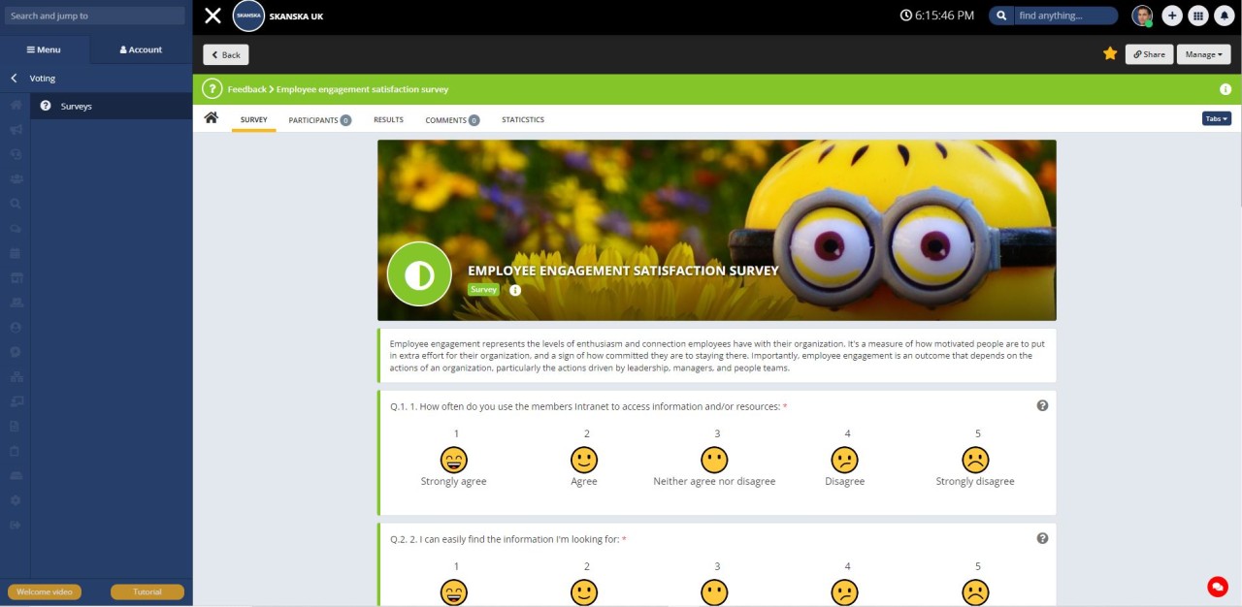Select Disagree face for question 1
Viewport: 1242px width, 607px height.
pos(844,460)
